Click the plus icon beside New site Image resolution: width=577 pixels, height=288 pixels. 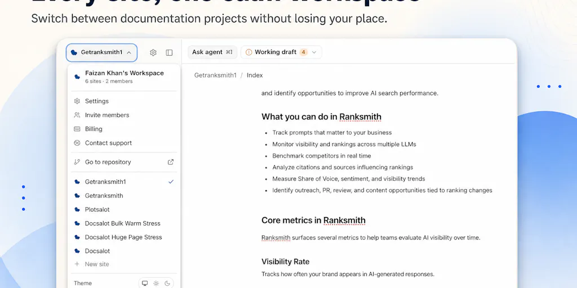tap(77, 264)
